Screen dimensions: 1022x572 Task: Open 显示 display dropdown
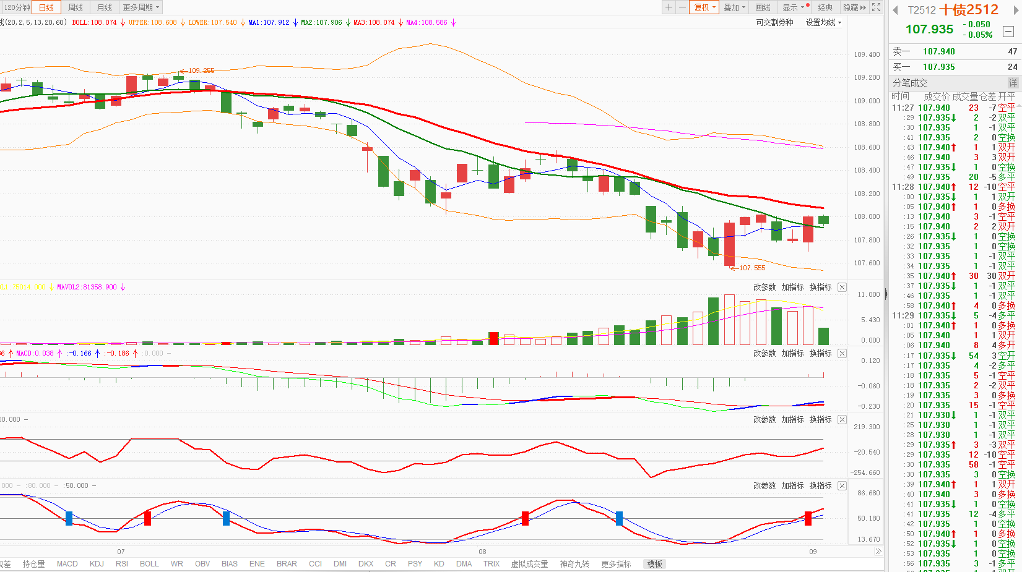(x=795, y=7)
